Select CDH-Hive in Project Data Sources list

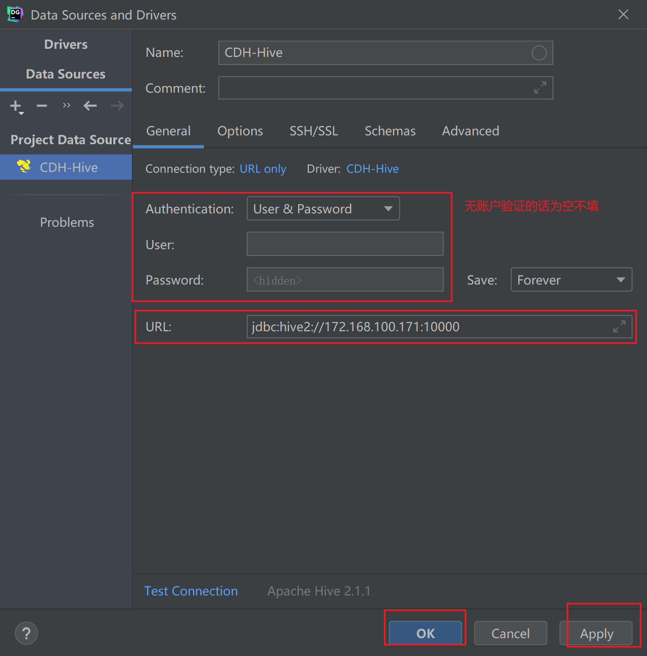click(66, 167)
